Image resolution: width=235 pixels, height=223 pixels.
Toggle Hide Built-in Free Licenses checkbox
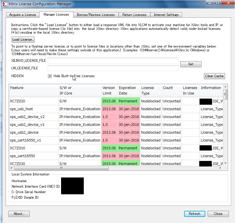[50, 76]
